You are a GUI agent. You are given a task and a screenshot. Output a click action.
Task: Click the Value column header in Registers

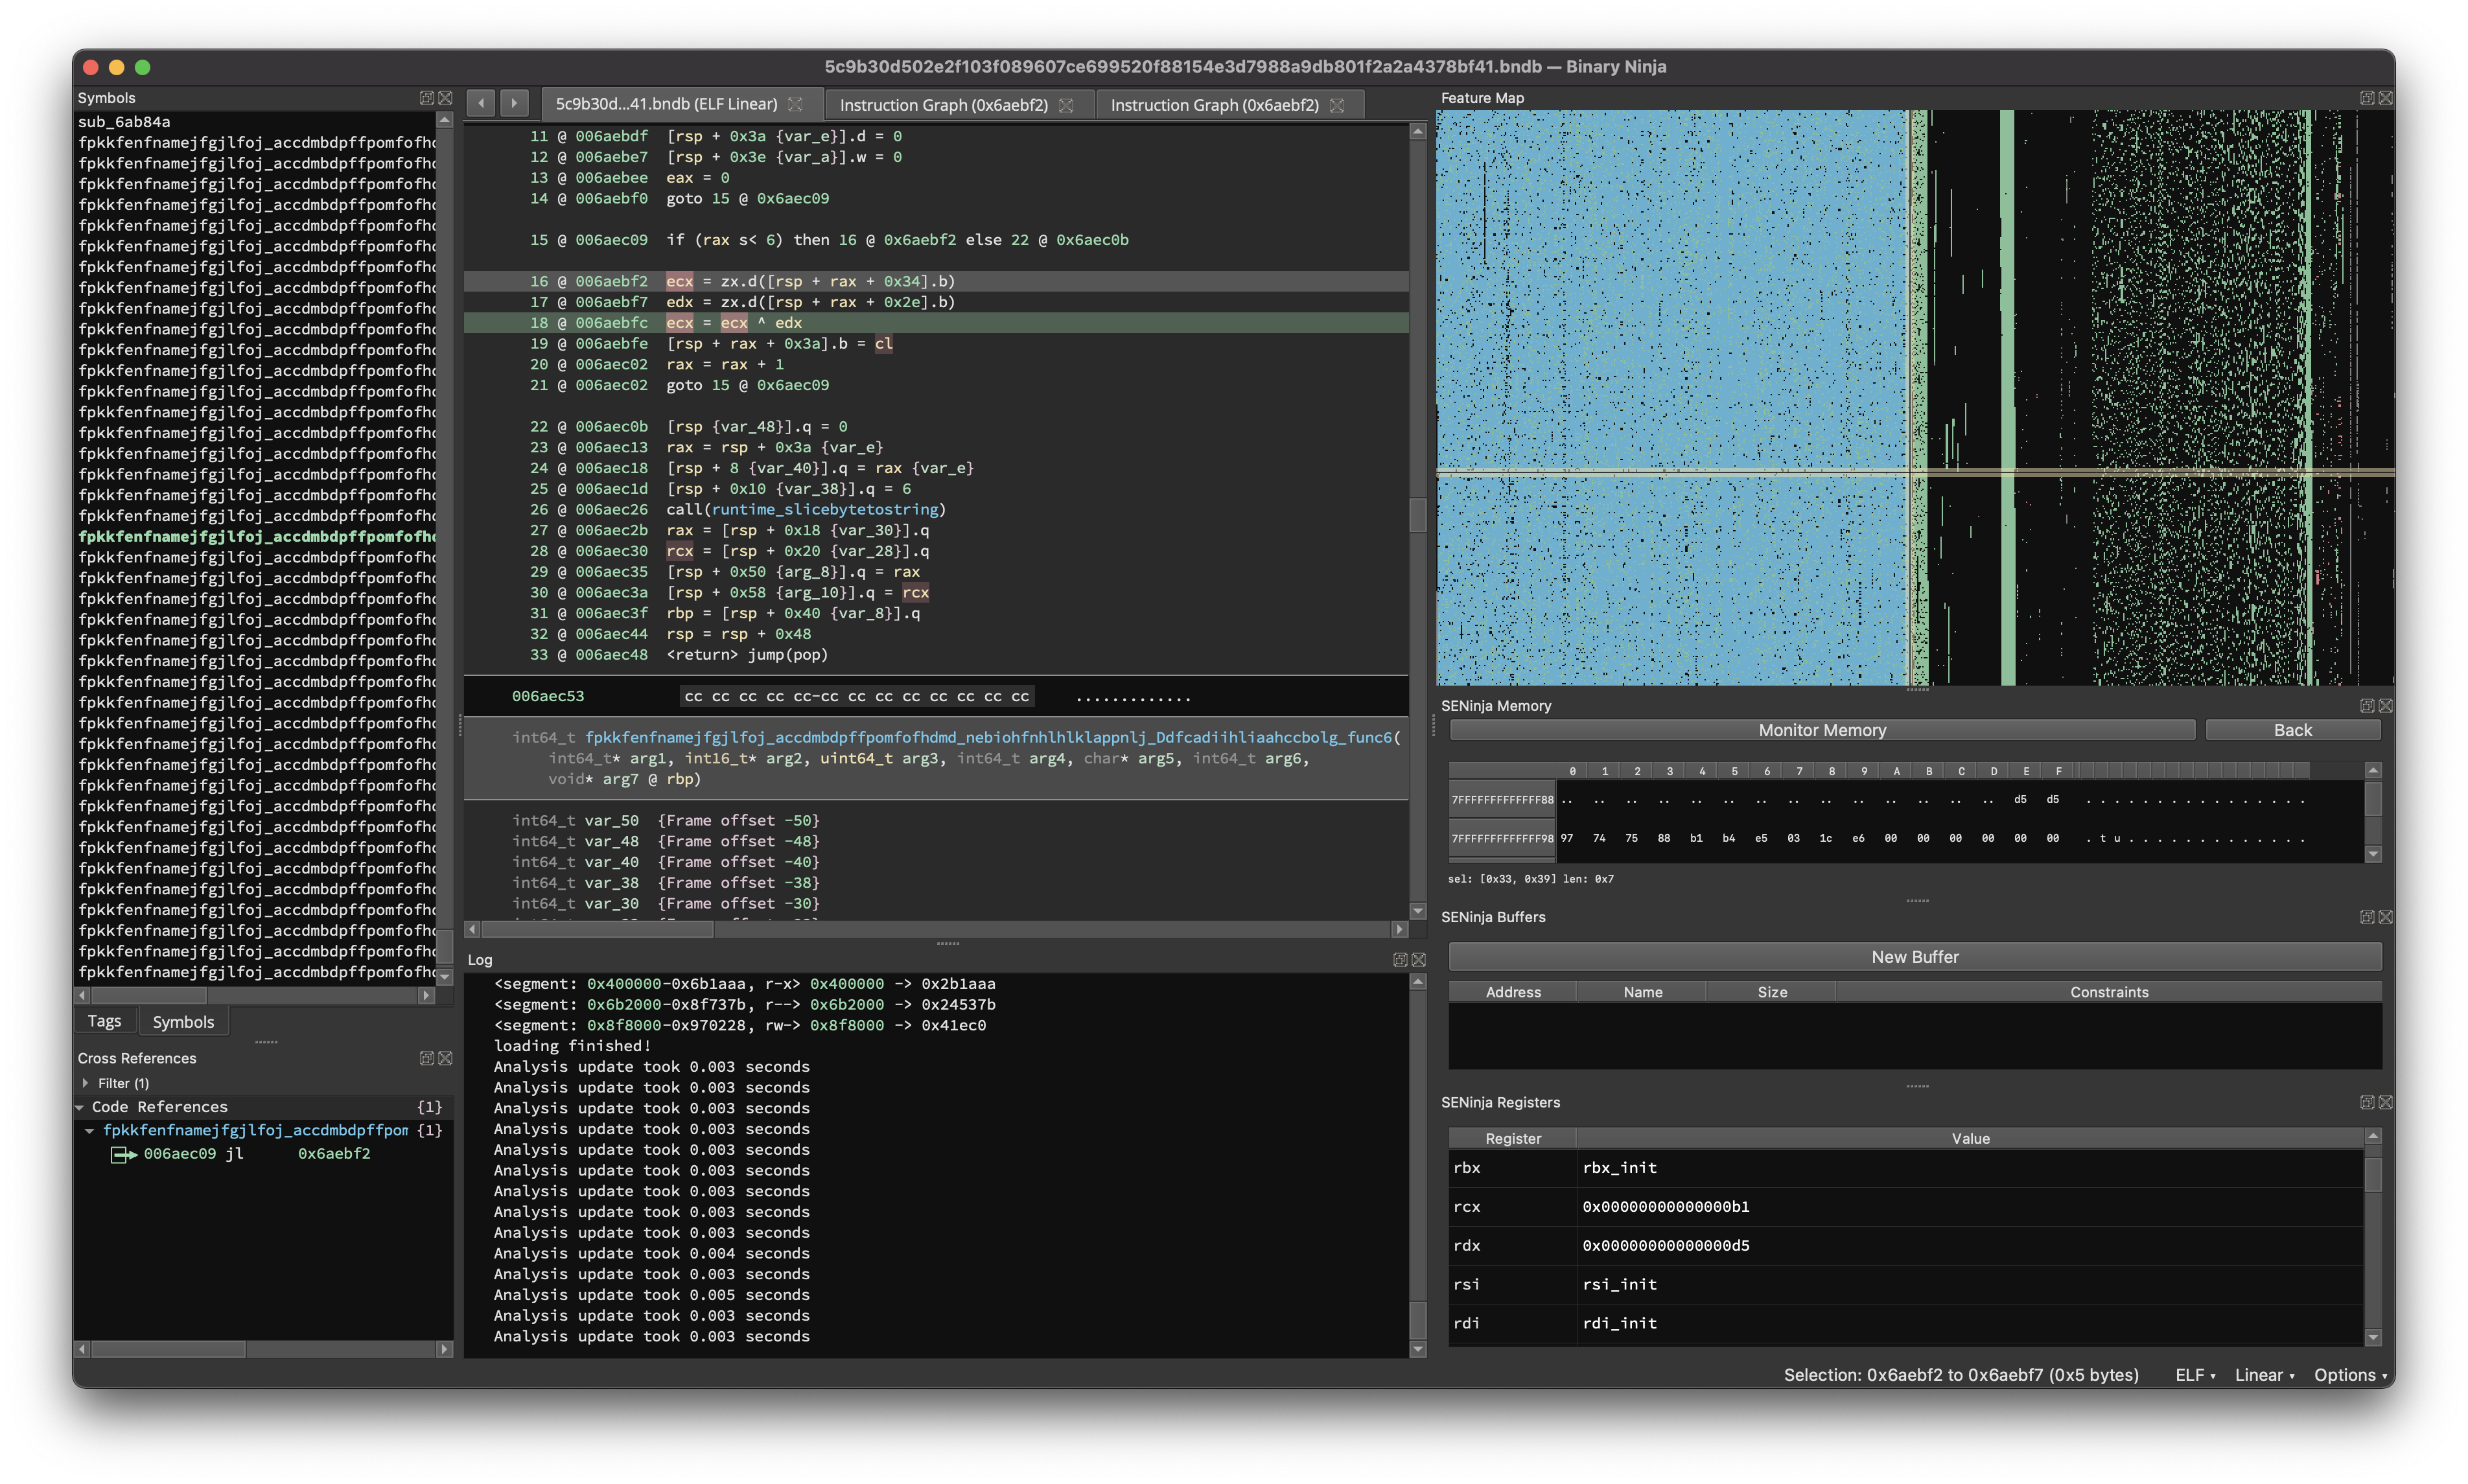click(1970, 1138)
